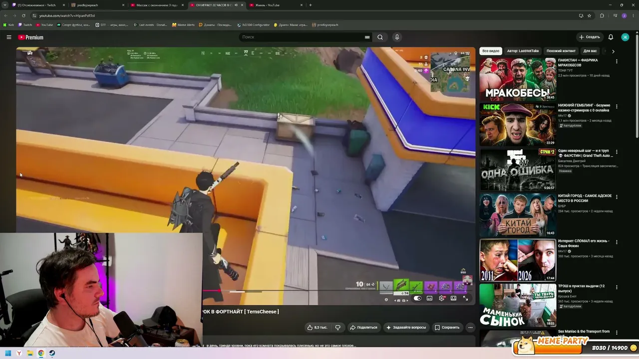Open a new browser tab
639x359 pixels.
click(311, 5)
